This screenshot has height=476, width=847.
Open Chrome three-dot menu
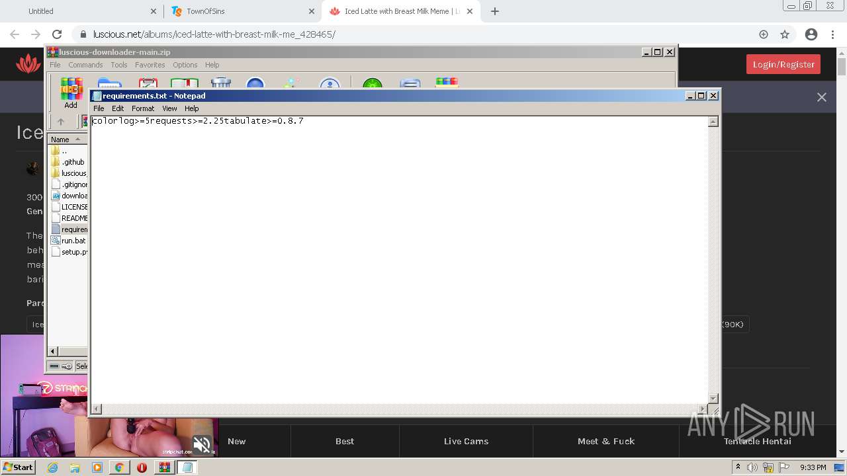pos(833,34)
